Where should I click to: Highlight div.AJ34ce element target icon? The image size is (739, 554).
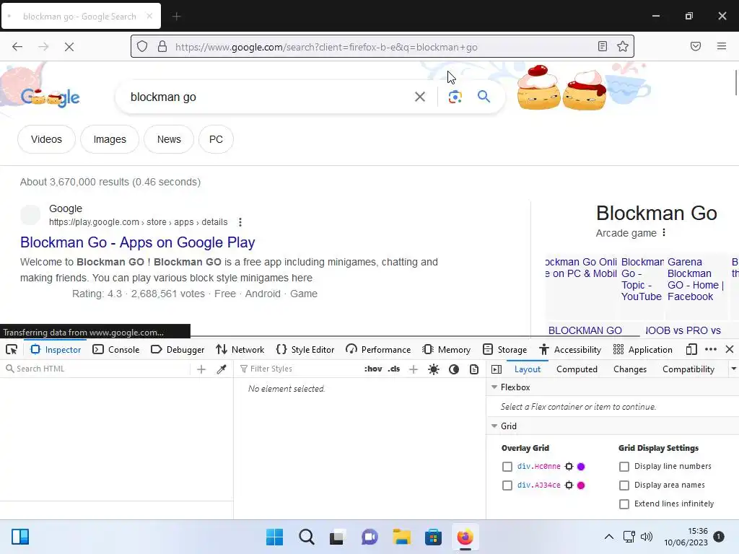[569, 485]
